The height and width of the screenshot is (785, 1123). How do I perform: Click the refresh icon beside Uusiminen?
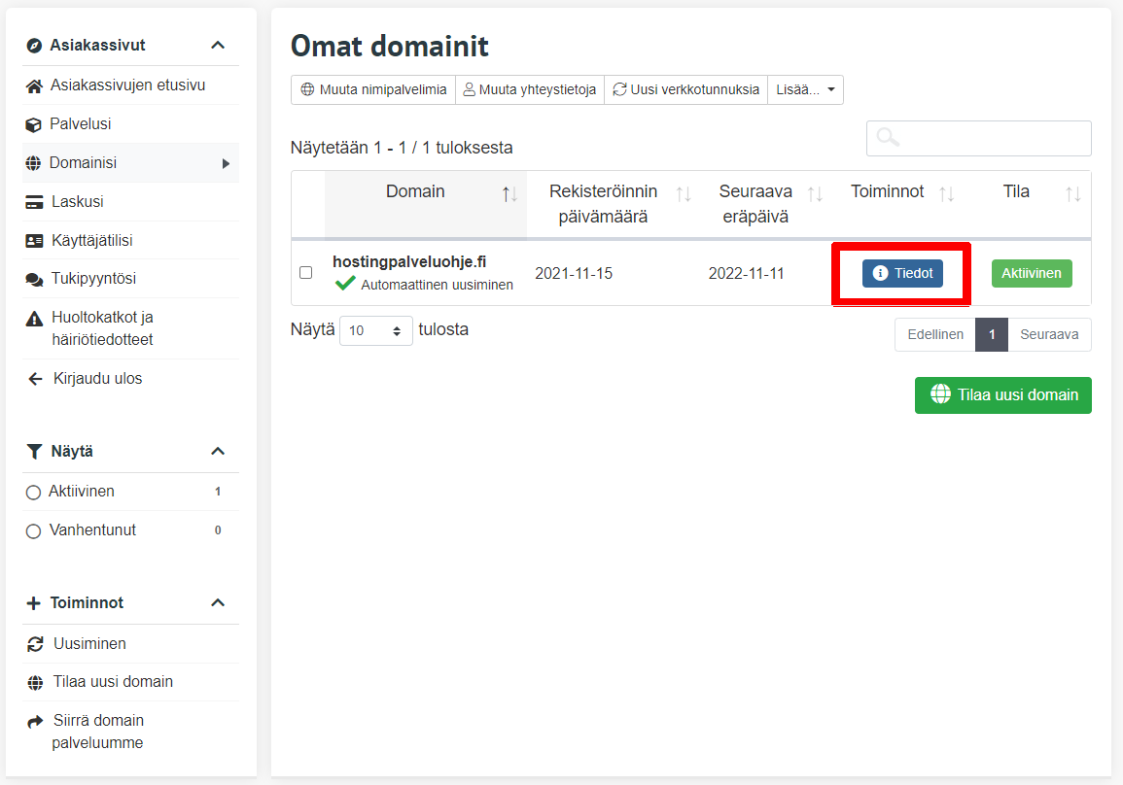coord(35,644)
